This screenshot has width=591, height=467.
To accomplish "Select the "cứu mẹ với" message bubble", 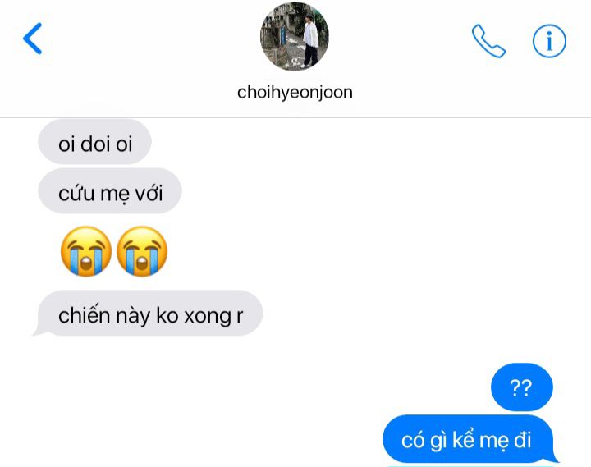I will [110, 191].
